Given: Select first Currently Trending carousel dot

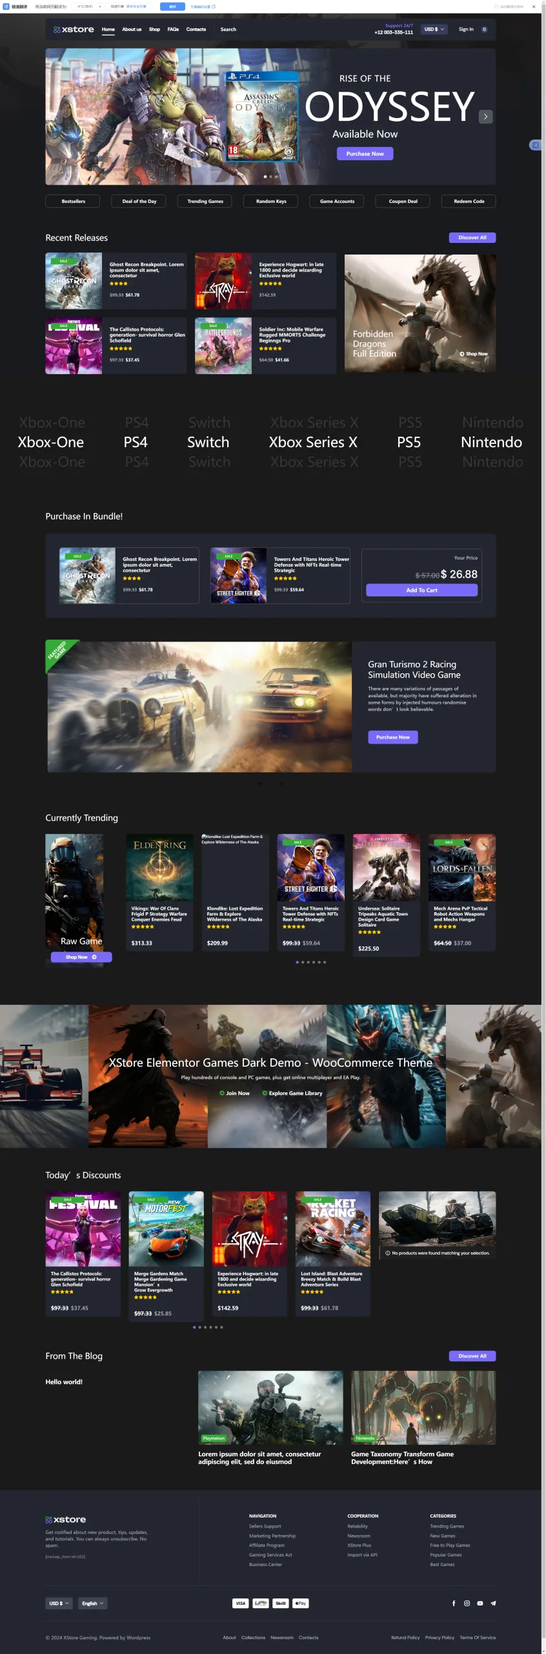Looking at the screenshot, I should point(297,962).
